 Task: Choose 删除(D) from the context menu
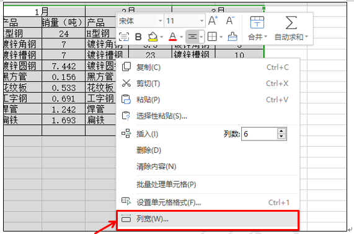[208, 150]
